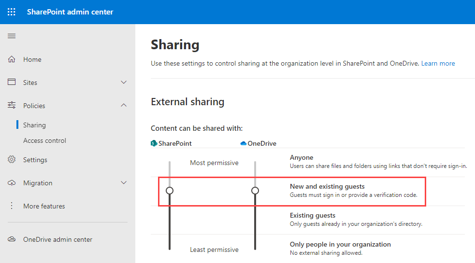Open Policies menu item
Screen dimensions: 475x263
click(x=34, y=106)
